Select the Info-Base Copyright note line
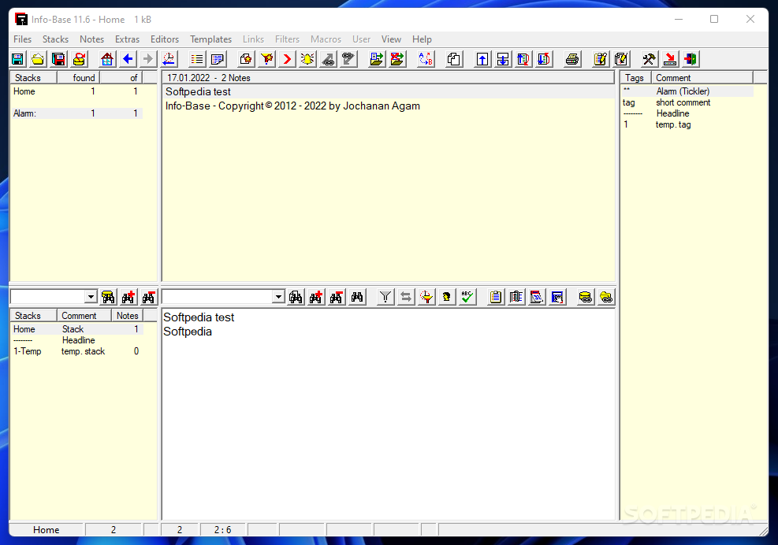 (x=388, y=106)
